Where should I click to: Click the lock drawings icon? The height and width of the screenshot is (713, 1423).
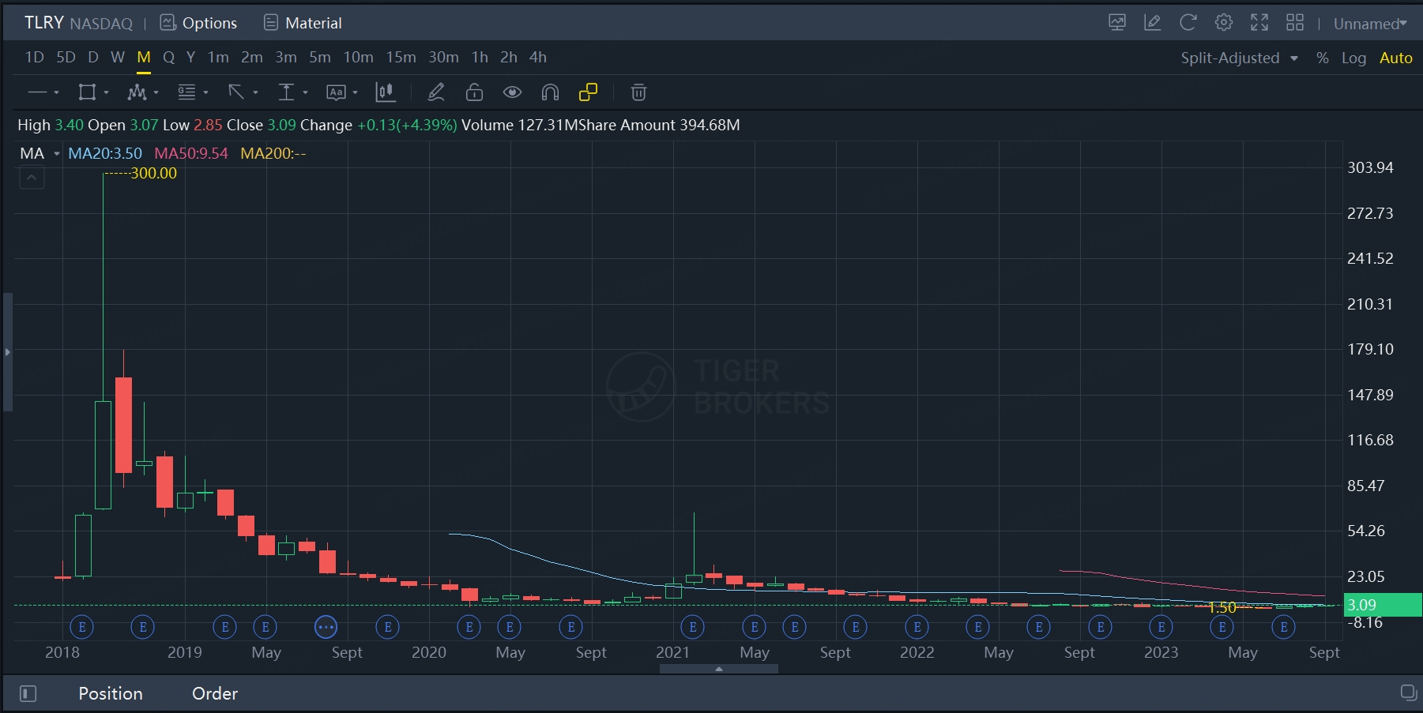pyautogui.click(x=474, y=92)
